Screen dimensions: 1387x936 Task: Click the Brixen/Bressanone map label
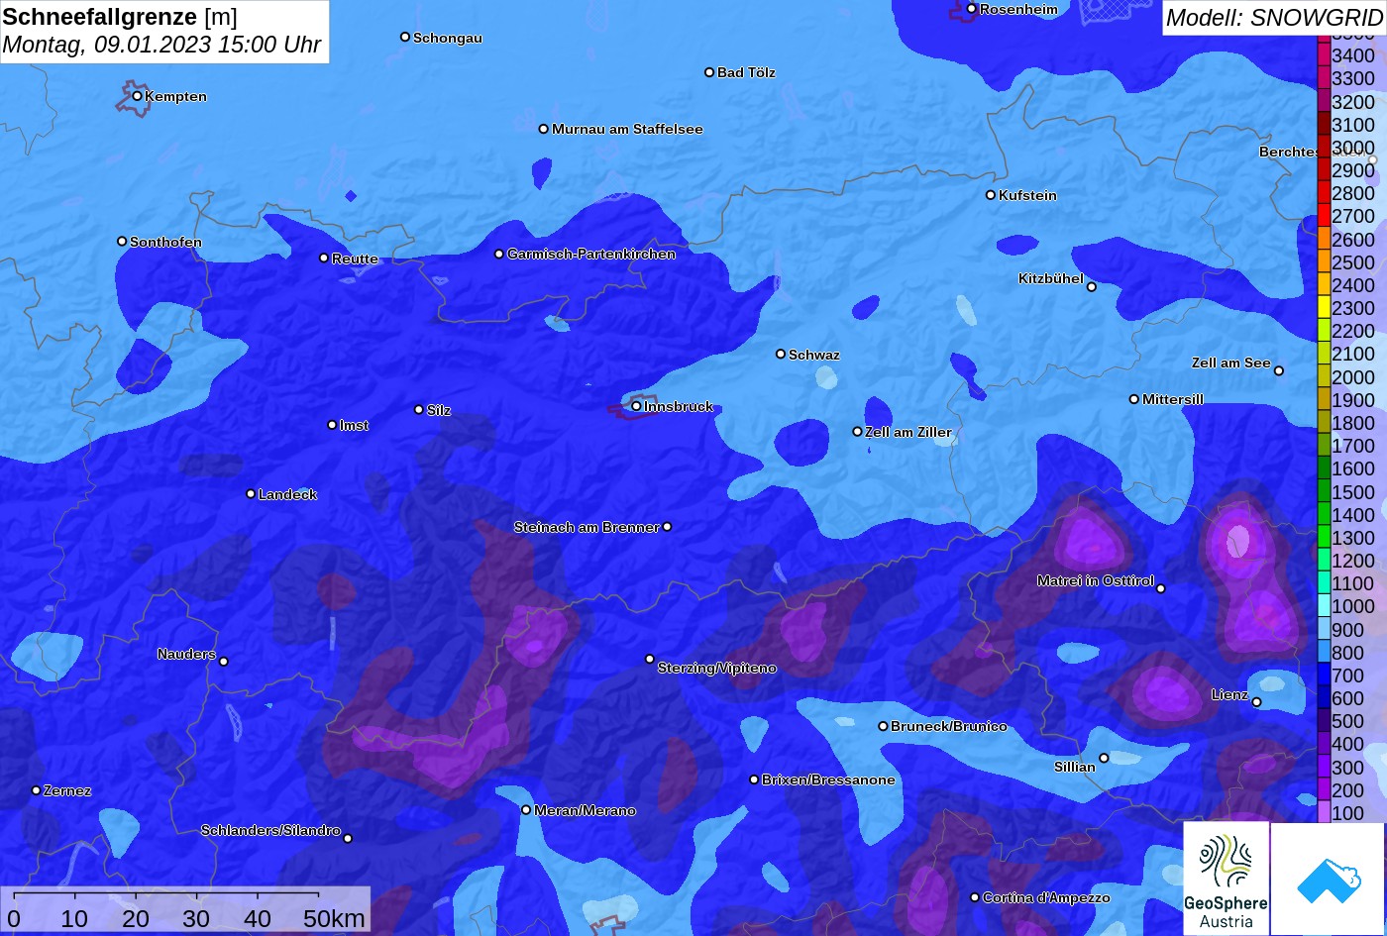(x=828, y=780)
